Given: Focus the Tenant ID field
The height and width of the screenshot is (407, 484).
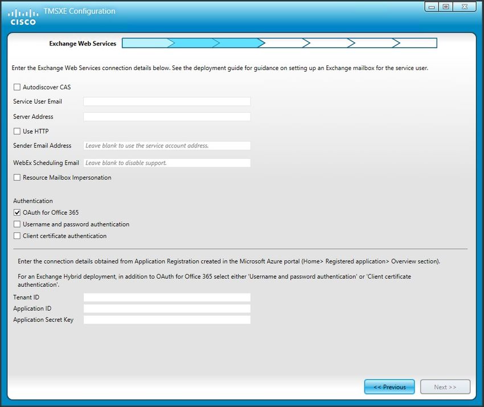Looking at the screenshot, I should click(167, 298).
